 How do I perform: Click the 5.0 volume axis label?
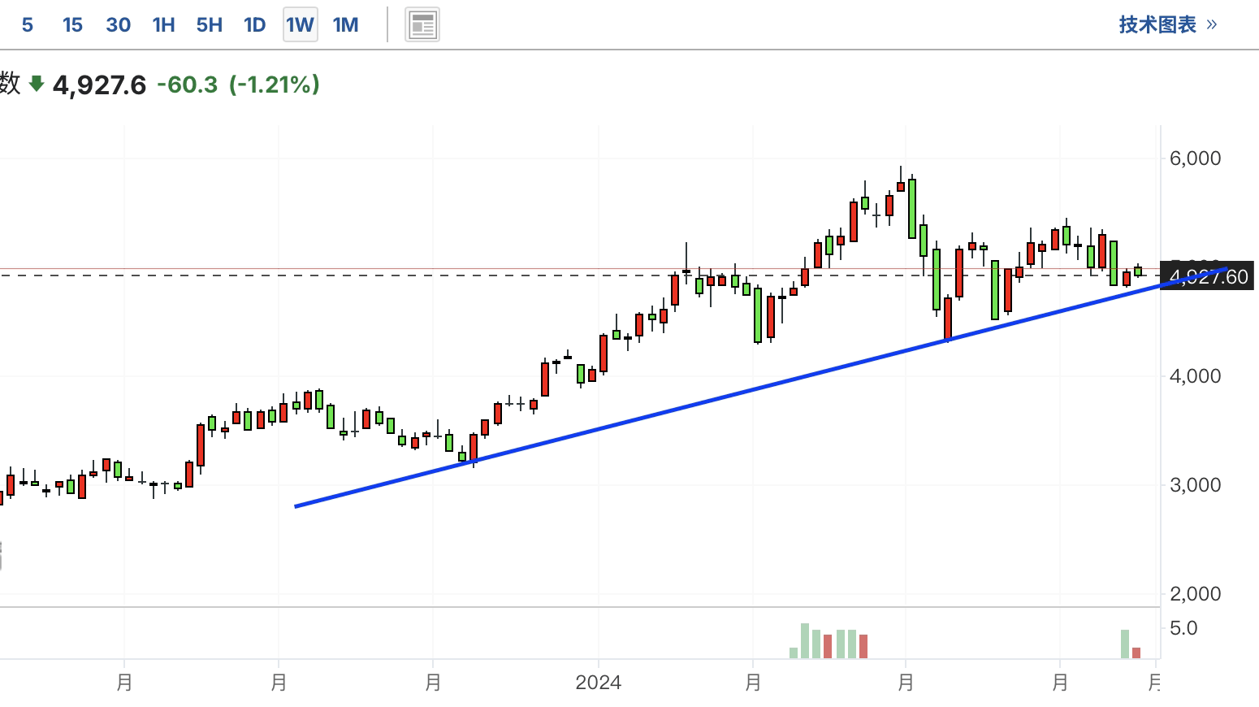(1183, 628)
